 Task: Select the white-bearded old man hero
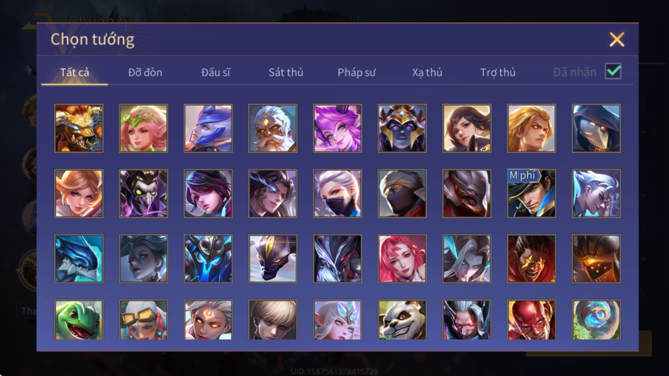click(273, 128)
